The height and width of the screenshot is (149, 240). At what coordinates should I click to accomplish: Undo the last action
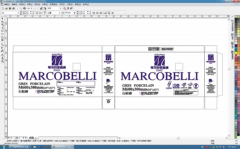[x=29, y=8]
